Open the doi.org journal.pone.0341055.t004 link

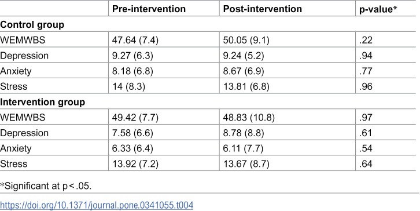pos(97,205)
